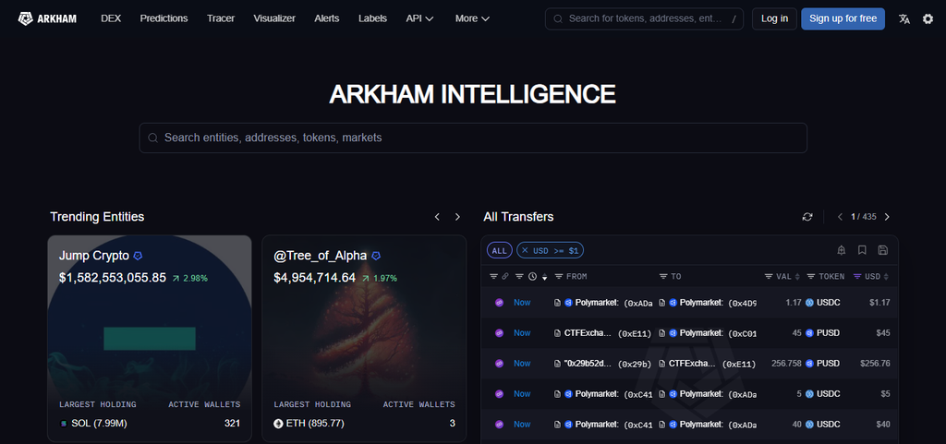Screen dimensions: 946x444
Task: Open the TO column filter icon
Action: pos(663,277)
